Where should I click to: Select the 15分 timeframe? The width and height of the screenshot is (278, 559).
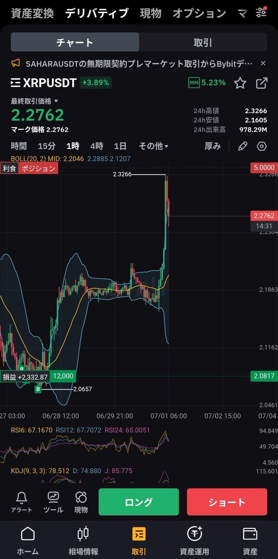click(x=46, y=146)
